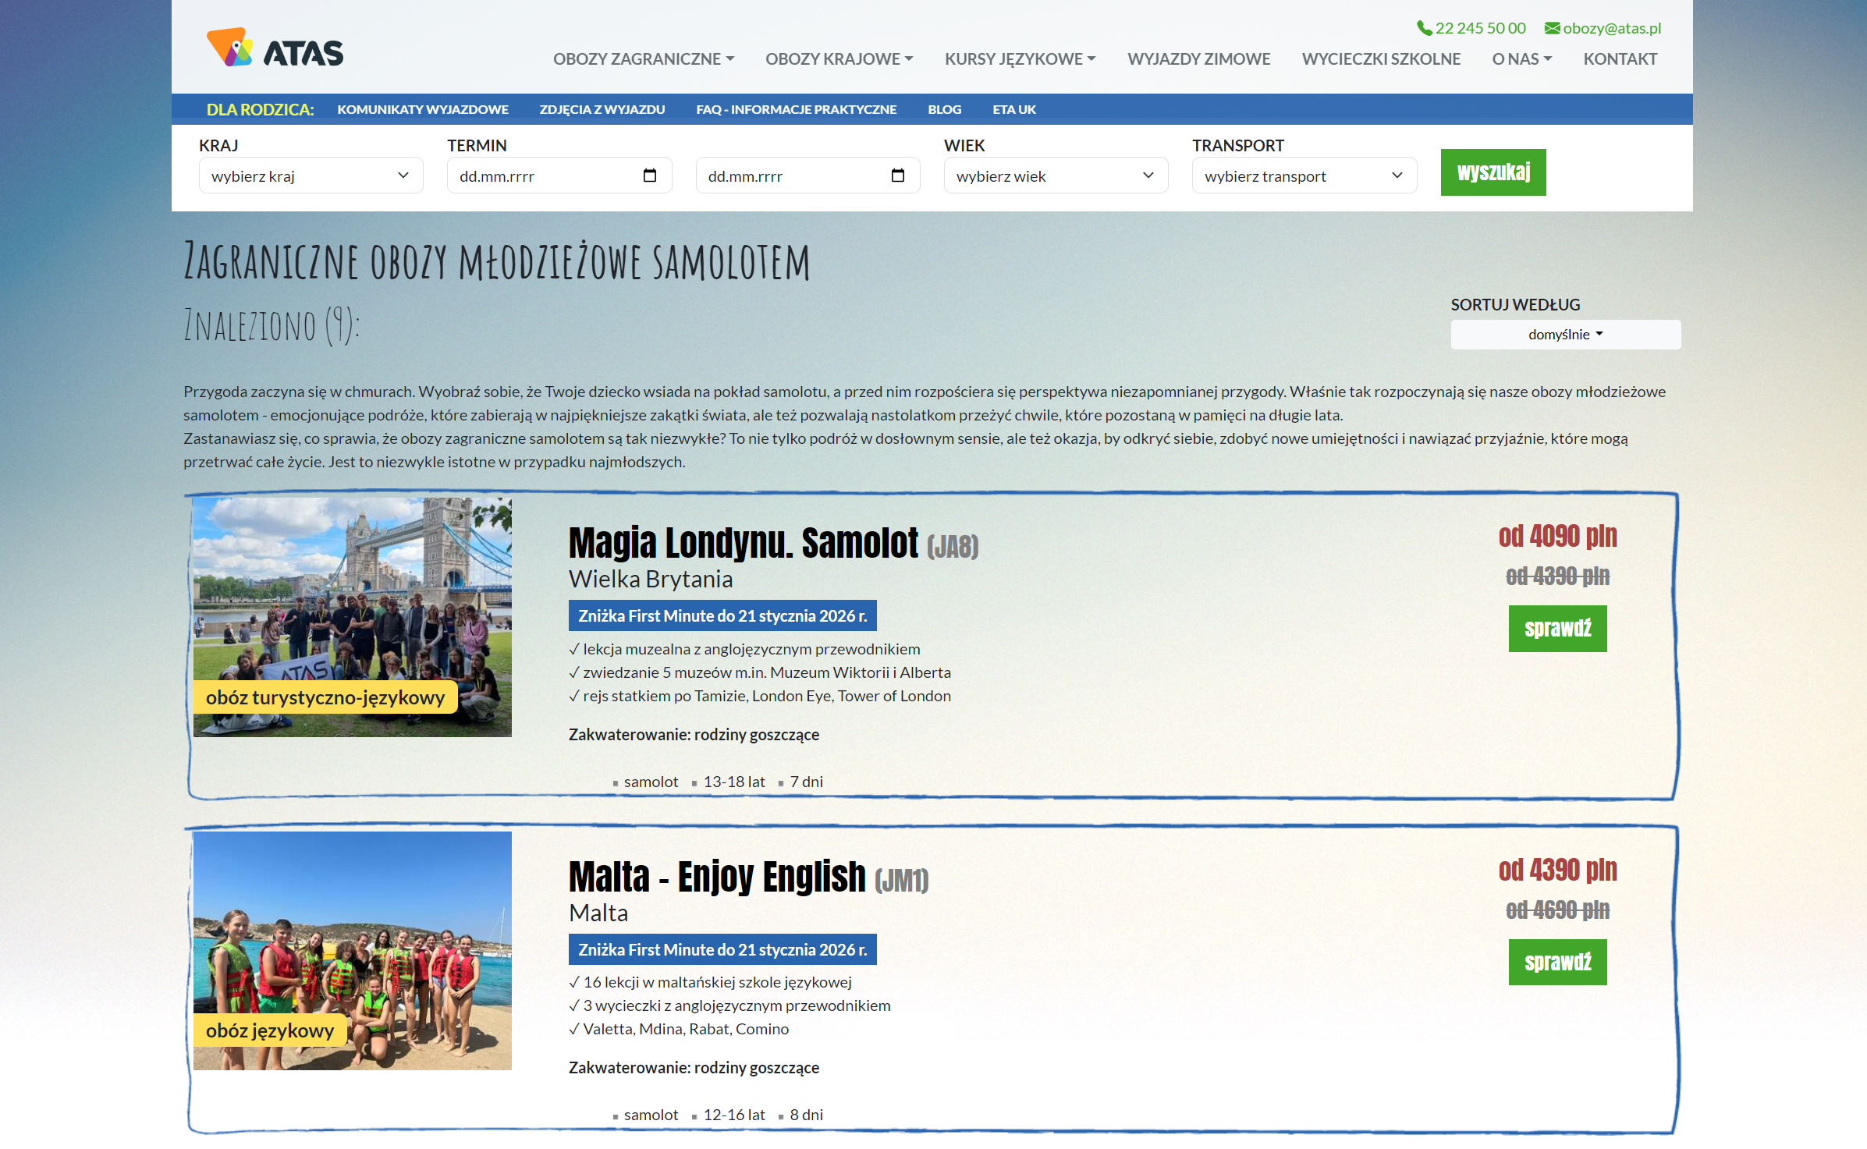Image resolution: width=1867 pixels, height=1149 pixels.
Task: Click sprawdź for Magia Londynu offer
Action: [1556, 629]
